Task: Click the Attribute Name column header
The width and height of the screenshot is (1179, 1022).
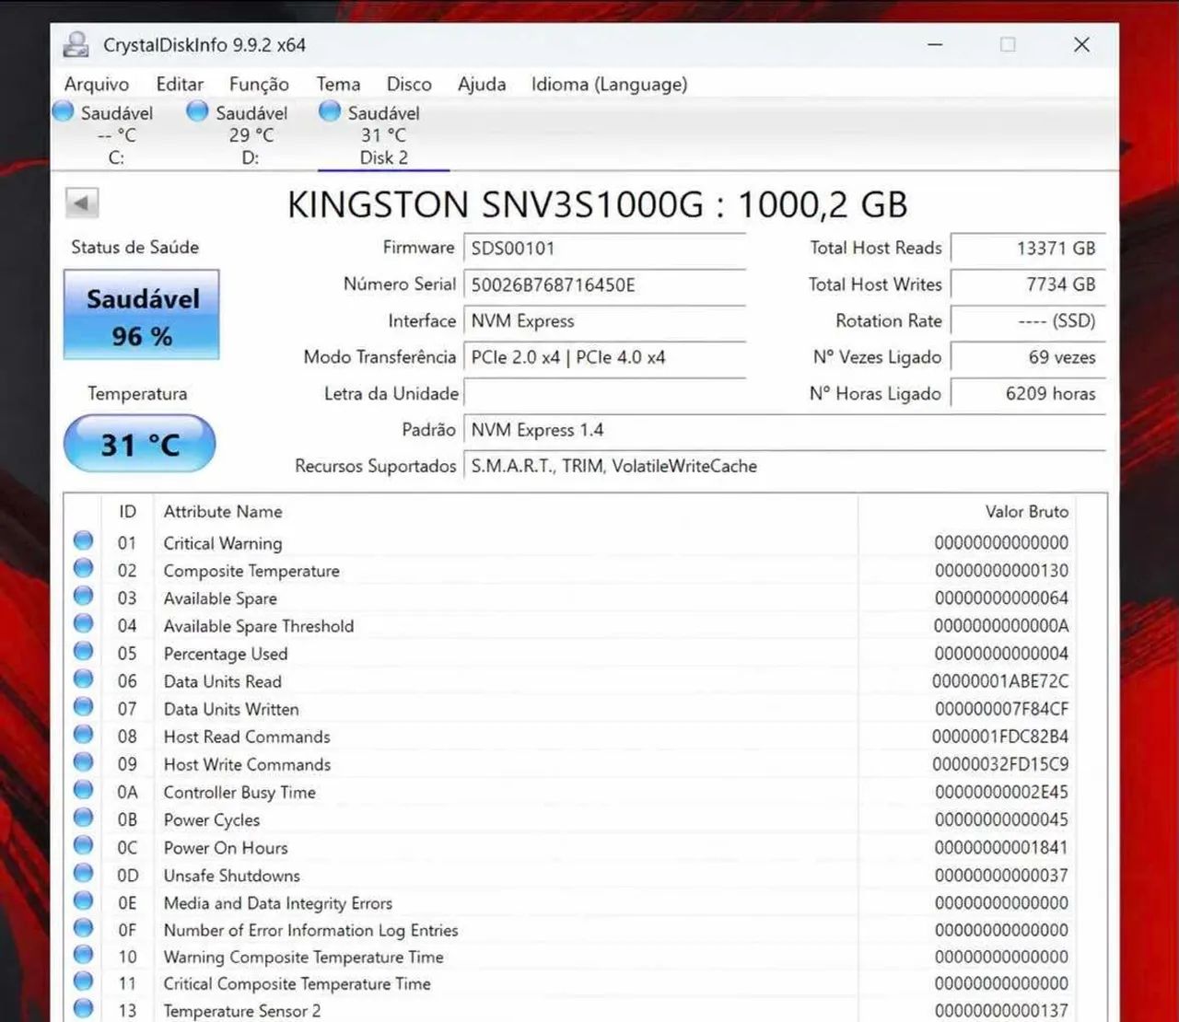Action: (506, 512)
